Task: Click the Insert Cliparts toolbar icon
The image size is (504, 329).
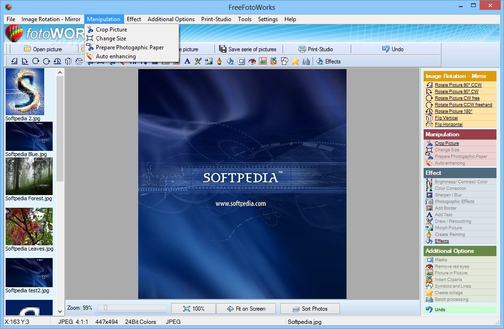Action: [274, 61]
